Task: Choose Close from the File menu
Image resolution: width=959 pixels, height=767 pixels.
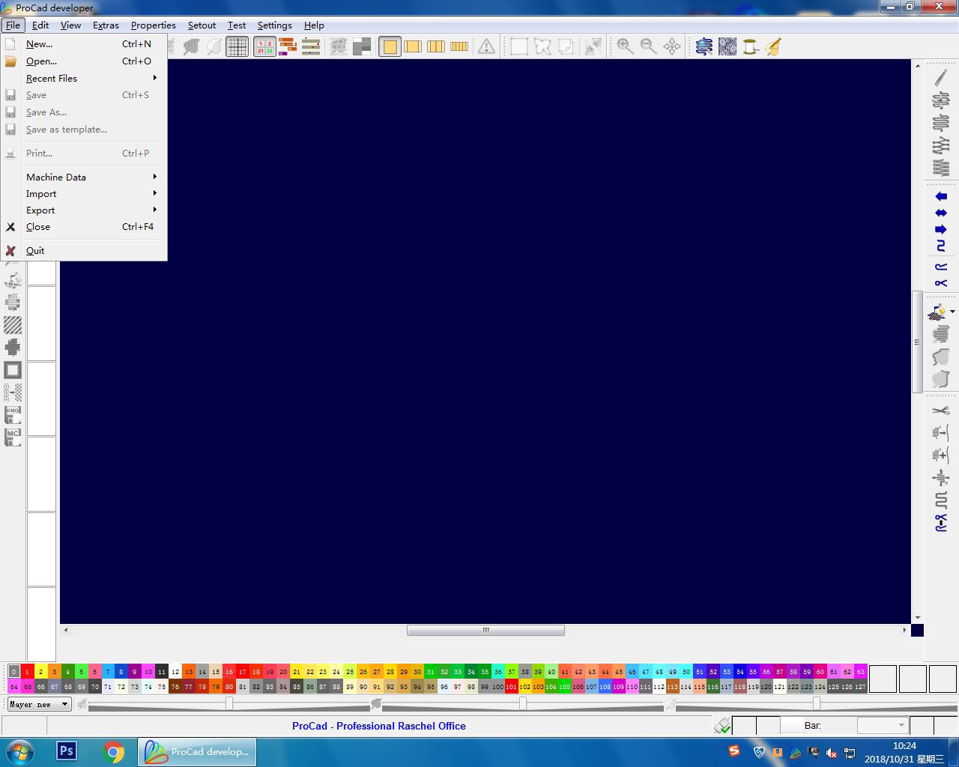Action: [84, 226]
